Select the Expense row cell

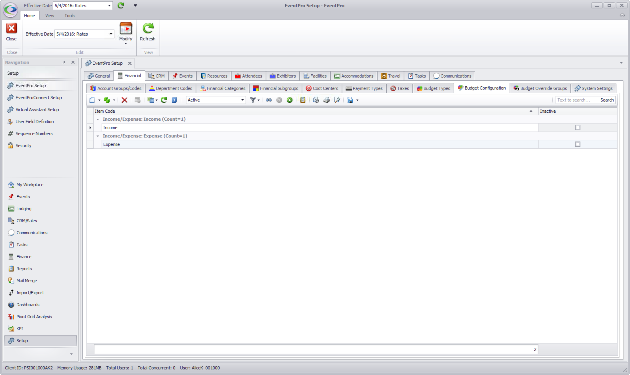click(320, 144)
